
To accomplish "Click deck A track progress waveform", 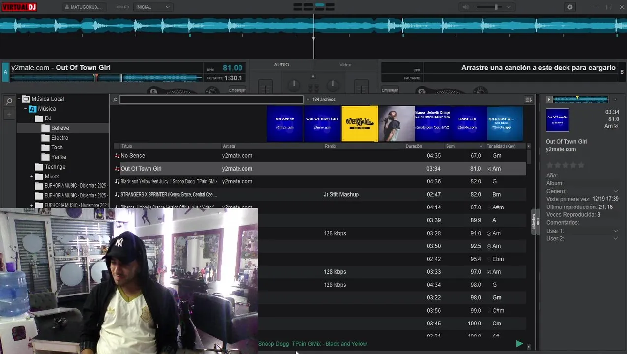I will click(x=106, y=78).
